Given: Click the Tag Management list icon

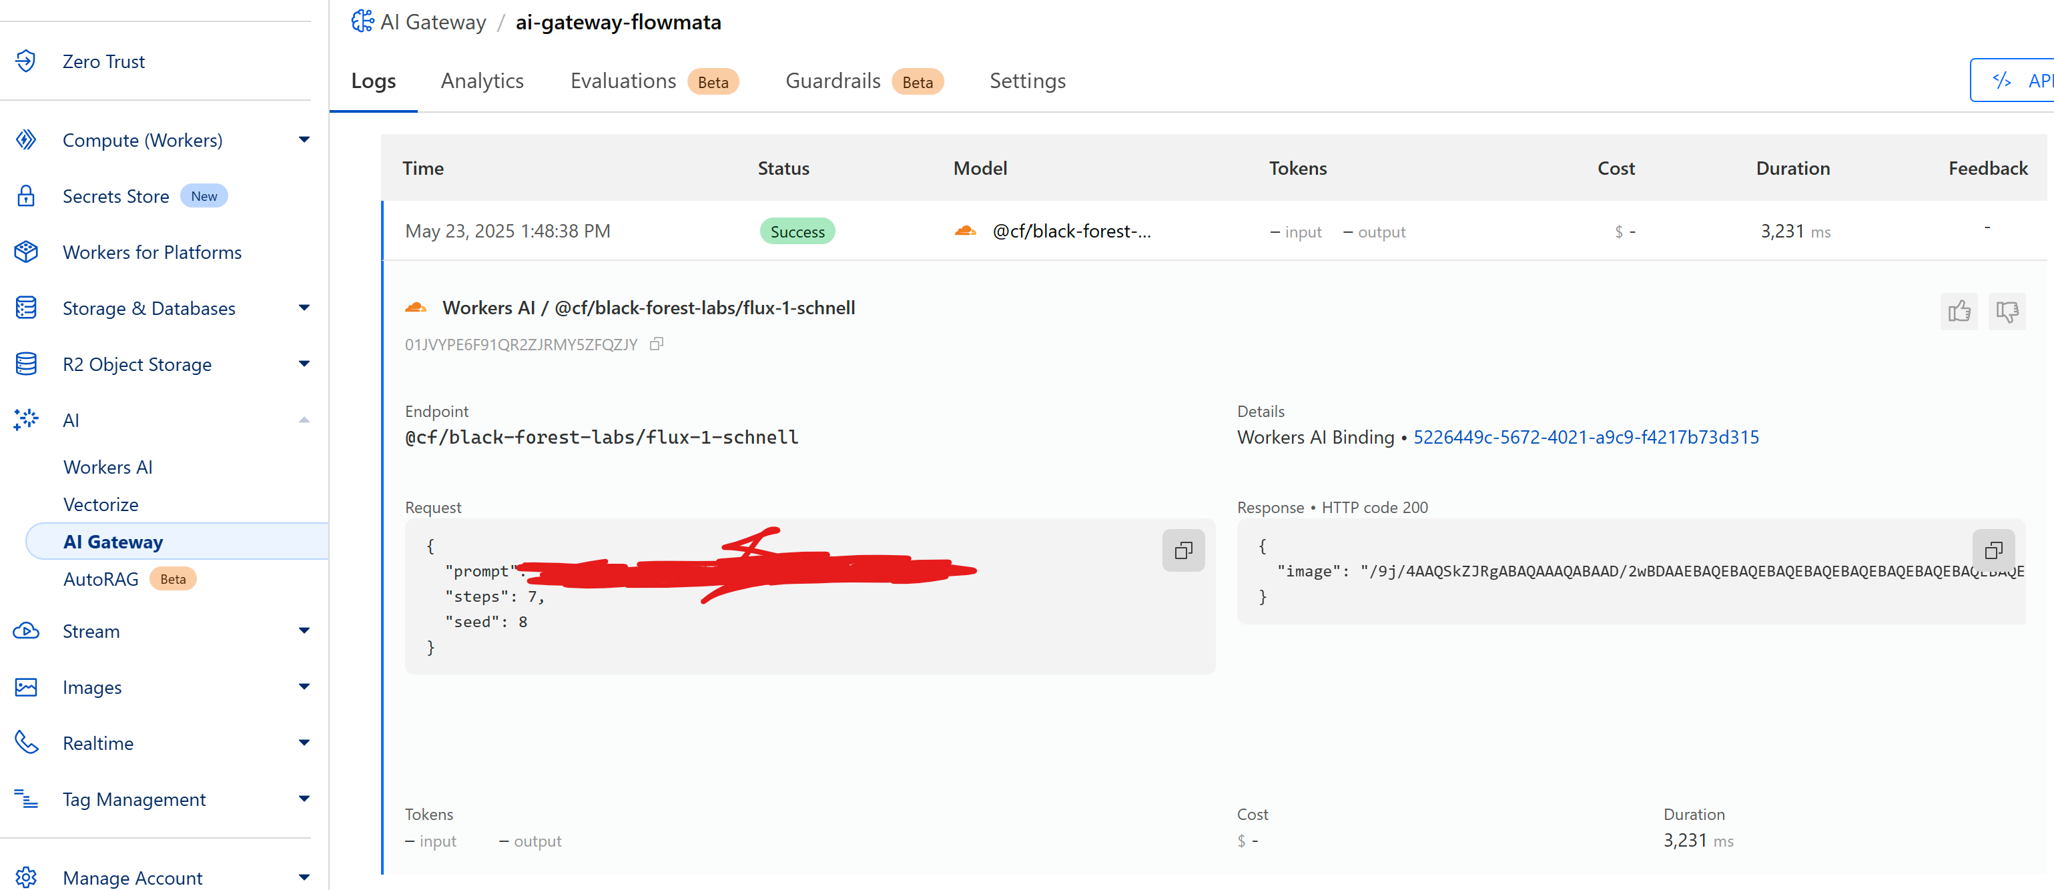Looking at the screenshot, I should click(x=25, y=799).
